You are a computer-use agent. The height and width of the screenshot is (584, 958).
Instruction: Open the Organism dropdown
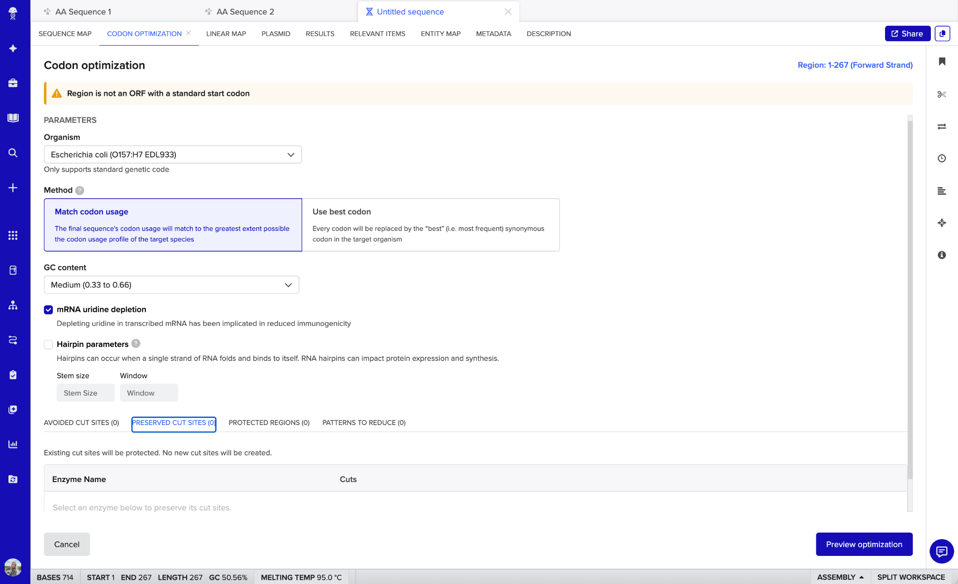[x=173, y=155]
